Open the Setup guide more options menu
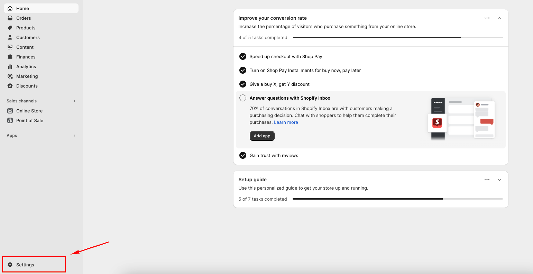The image size is (533, 274). (487, 180)
